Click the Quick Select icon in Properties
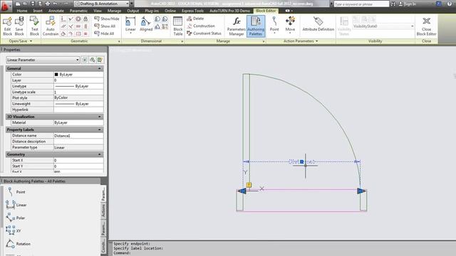Screen dimensions: 456x256 click(100, 60)
